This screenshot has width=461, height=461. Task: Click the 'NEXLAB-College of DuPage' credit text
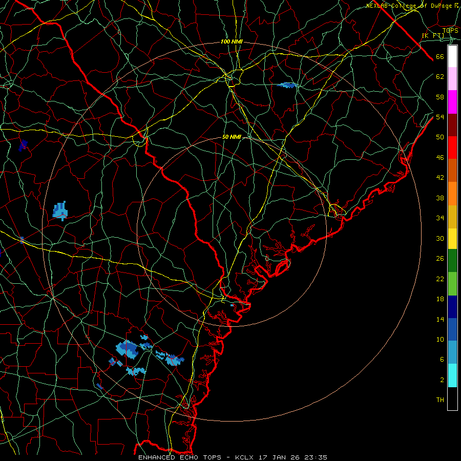pyautogui.click(x=410, y=6)
